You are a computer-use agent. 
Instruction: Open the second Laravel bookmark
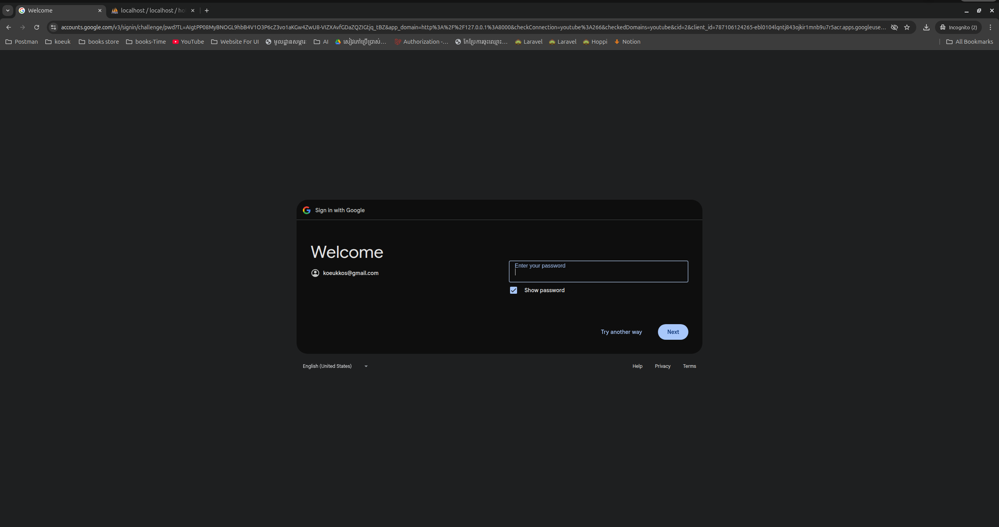coord(563,42)
